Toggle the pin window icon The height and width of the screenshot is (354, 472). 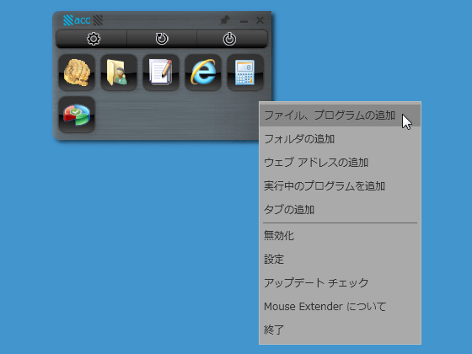(x=224, y=20)
